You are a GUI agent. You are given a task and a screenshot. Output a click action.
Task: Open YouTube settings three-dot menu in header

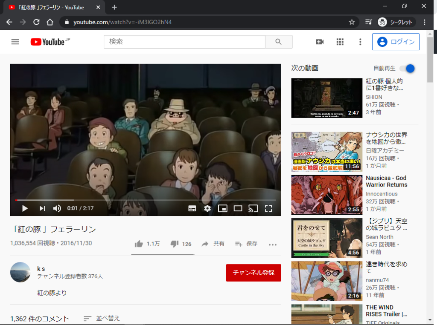point(360,42)
